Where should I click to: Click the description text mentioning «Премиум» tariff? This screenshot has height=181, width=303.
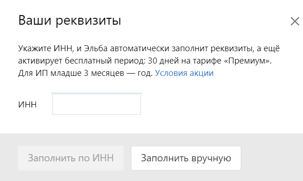click(145, 61)
